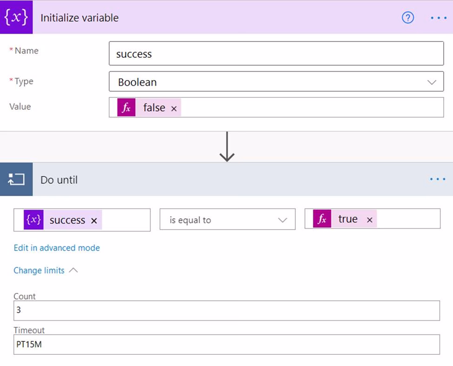Open Do until ellipsis menu
Screen dimensions: 453x366
click(x=438, y=179)
